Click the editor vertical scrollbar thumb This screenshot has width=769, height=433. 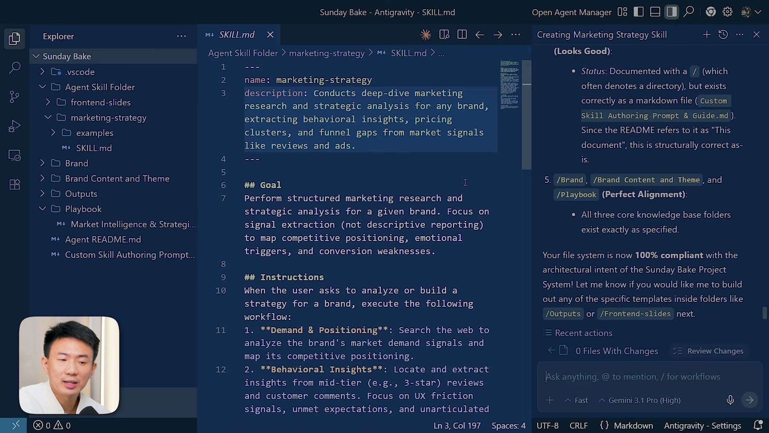(x=526, y=114)
